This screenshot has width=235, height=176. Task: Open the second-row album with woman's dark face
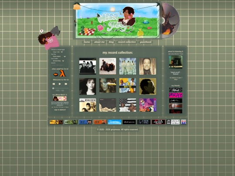coord(107,86)
